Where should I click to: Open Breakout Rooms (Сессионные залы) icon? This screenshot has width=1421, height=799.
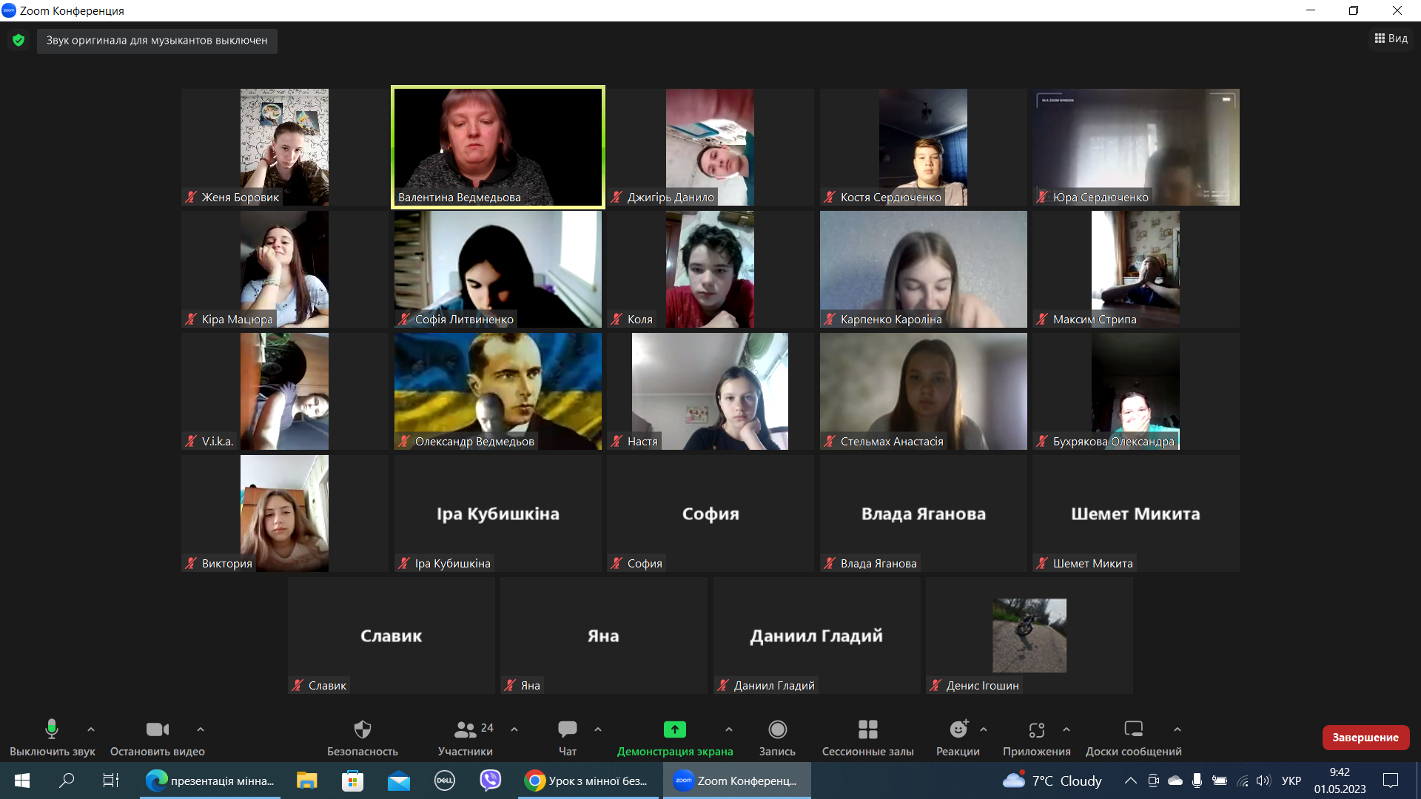click(x=867, y=729)
